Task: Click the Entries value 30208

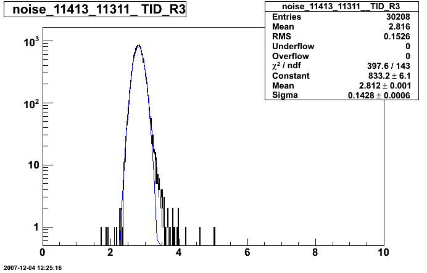Action: 398,17
